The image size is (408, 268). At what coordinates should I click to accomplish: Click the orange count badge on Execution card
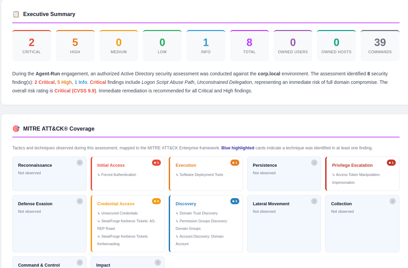point(235,163)
